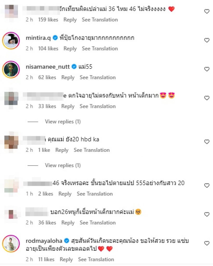
Task: Expand View replies under 33 likes comment
Action: point(63,121)
